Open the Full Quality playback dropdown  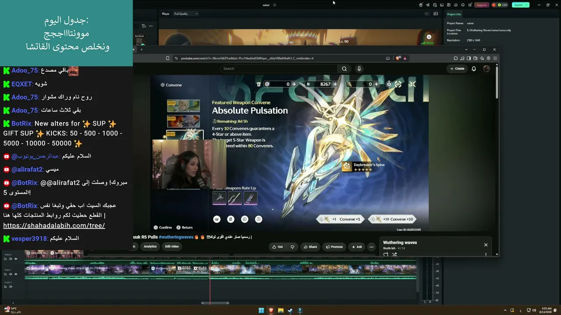186,14
